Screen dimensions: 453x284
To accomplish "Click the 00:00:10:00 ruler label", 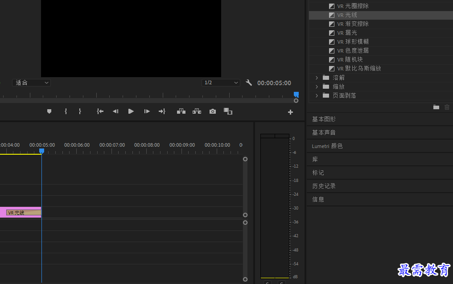I will [x=217, y=145].
